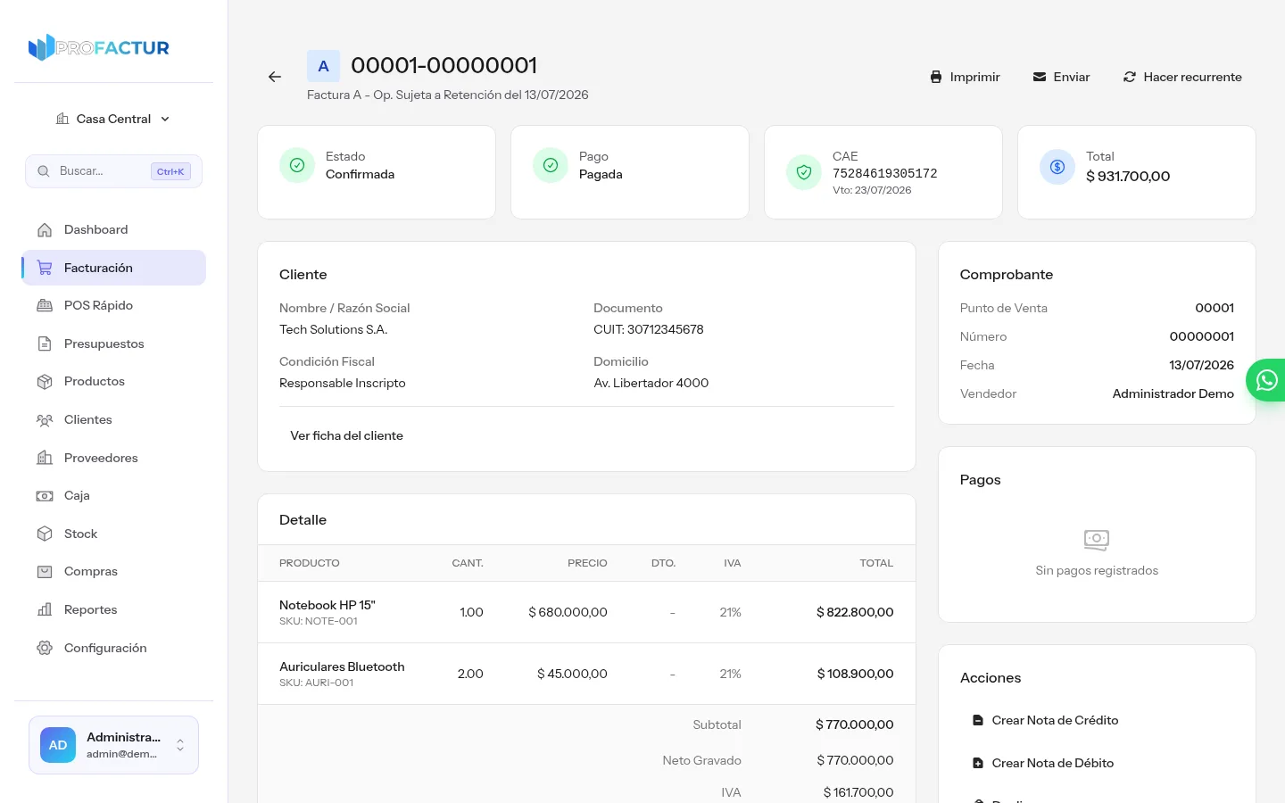Open the Facturación menu item
Screen dimensions: 1285x803
point(114,268)
